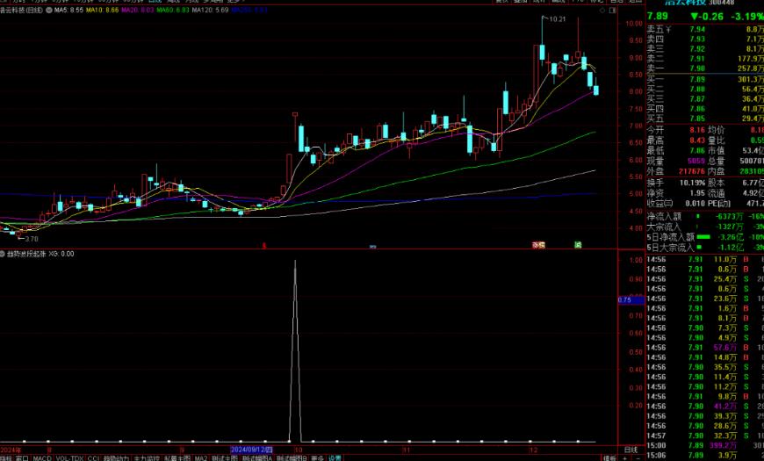Image resolution: width=764 pixels, height=461 pixels.
Task: Select the MA2 indicator tab
Action: coord(201,458)
